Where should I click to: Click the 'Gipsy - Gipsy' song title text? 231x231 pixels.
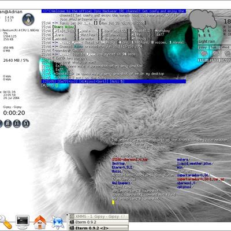[x=12, y=107]
